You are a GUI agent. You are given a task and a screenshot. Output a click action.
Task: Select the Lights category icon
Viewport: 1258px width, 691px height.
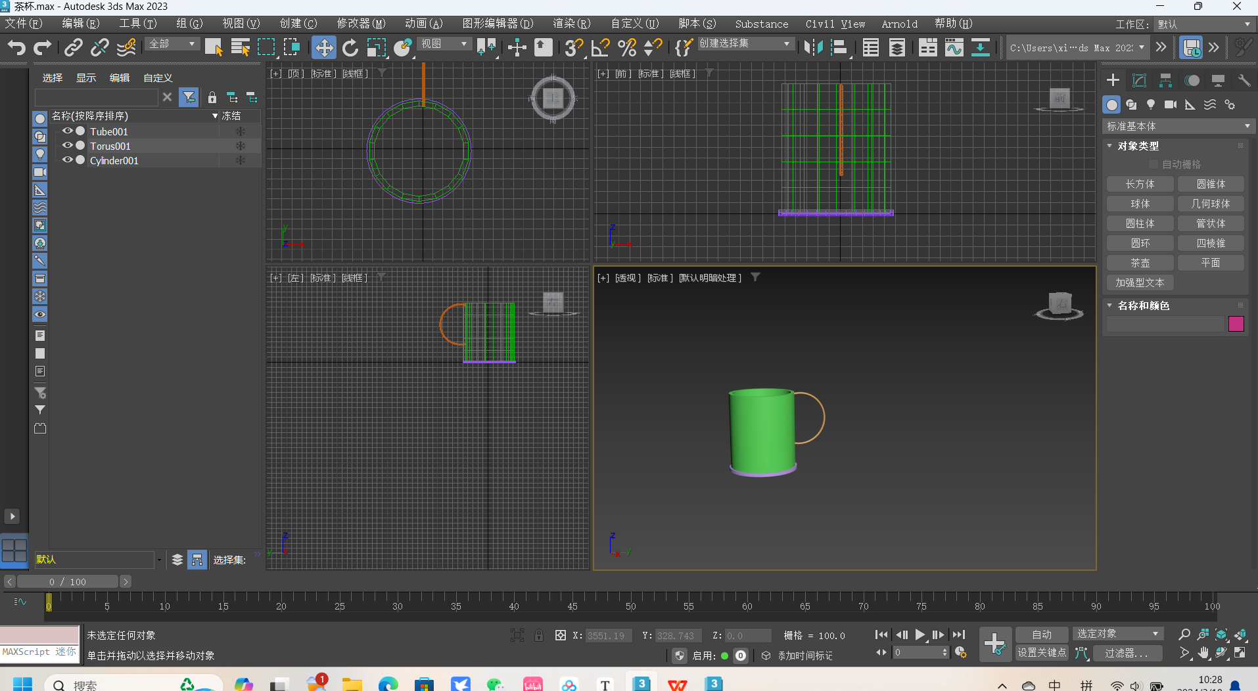tap(1151, 104)
